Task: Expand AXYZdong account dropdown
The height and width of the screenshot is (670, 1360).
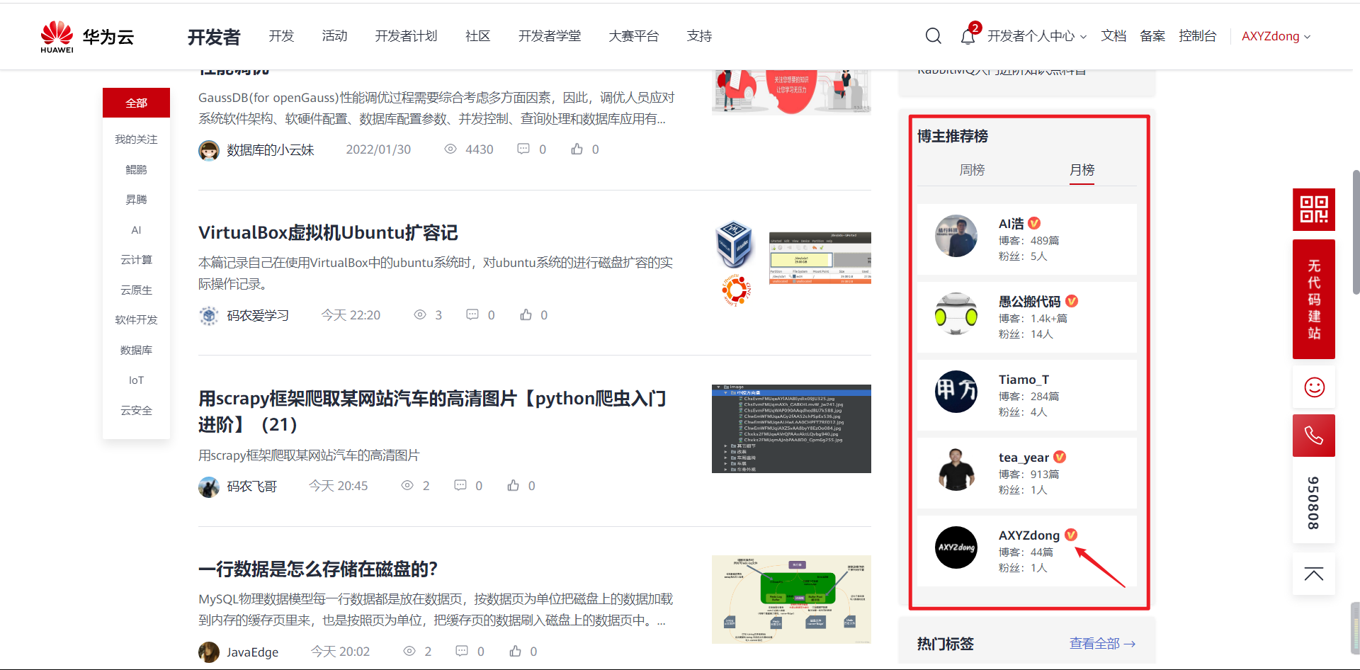Action: tap(1276, 36)
